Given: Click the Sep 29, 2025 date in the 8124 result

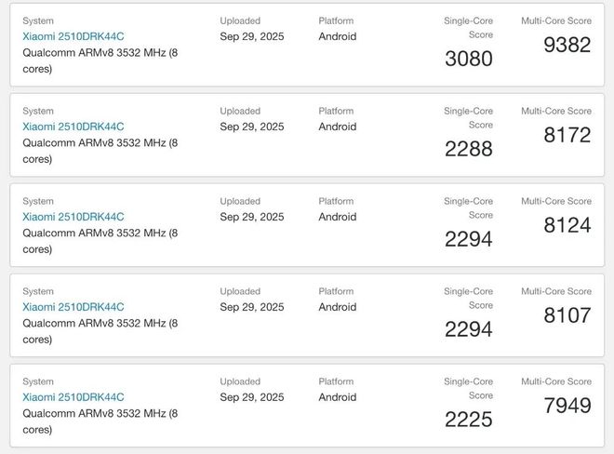Looking at the screenshot, I should (252, 217).
